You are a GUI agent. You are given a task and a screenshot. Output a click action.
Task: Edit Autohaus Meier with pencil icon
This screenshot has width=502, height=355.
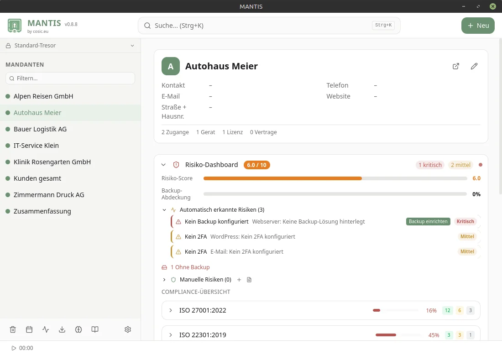click(x=474, y=66)
